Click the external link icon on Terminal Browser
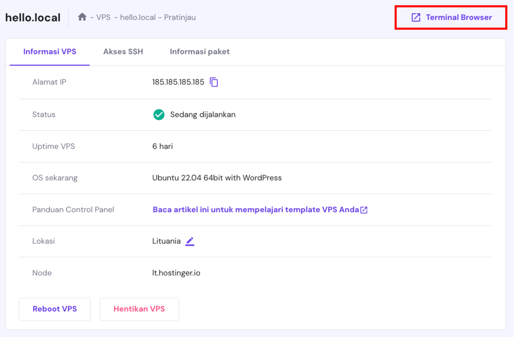This screenshot has height=337, width=514. [x=415, y=17]
